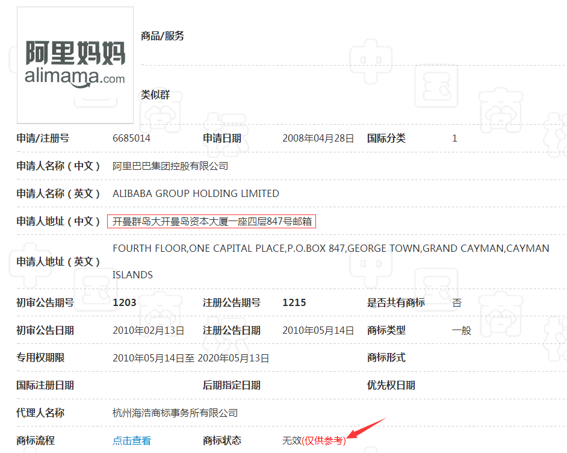Open the 点击查看 trademark process link
The height and width of the screenshot is (453, 567).
pyautogui.click(x=131, y=440)
